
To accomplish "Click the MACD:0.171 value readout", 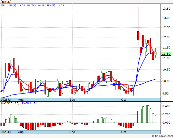I will click(30, 103).
